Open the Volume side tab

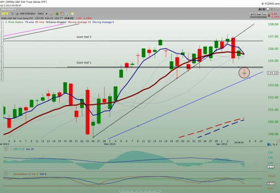coord(1,76)
